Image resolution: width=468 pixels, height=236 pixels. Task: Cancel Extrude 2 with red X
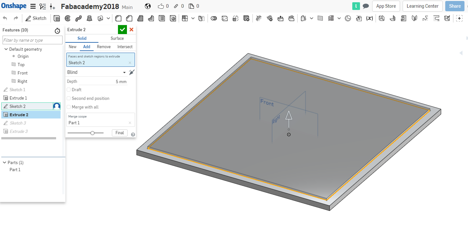click(x=131, y=30)
